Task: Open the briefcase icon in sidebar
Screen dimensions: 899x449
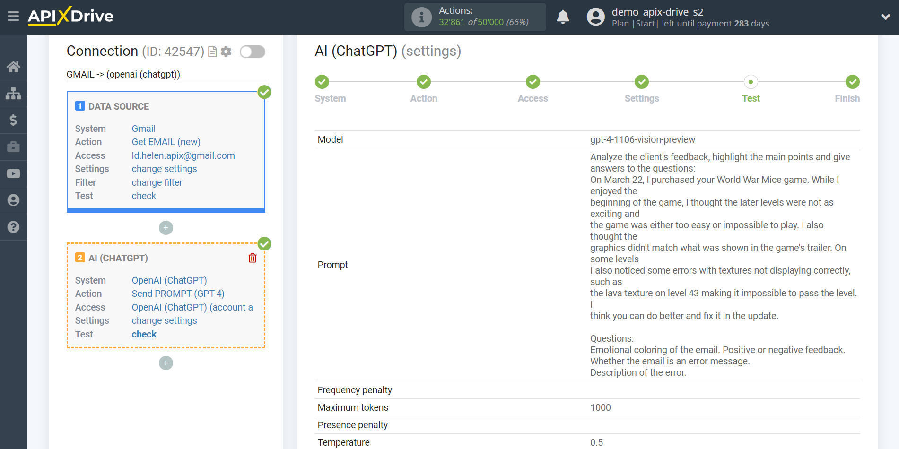Action: point(13,147)
